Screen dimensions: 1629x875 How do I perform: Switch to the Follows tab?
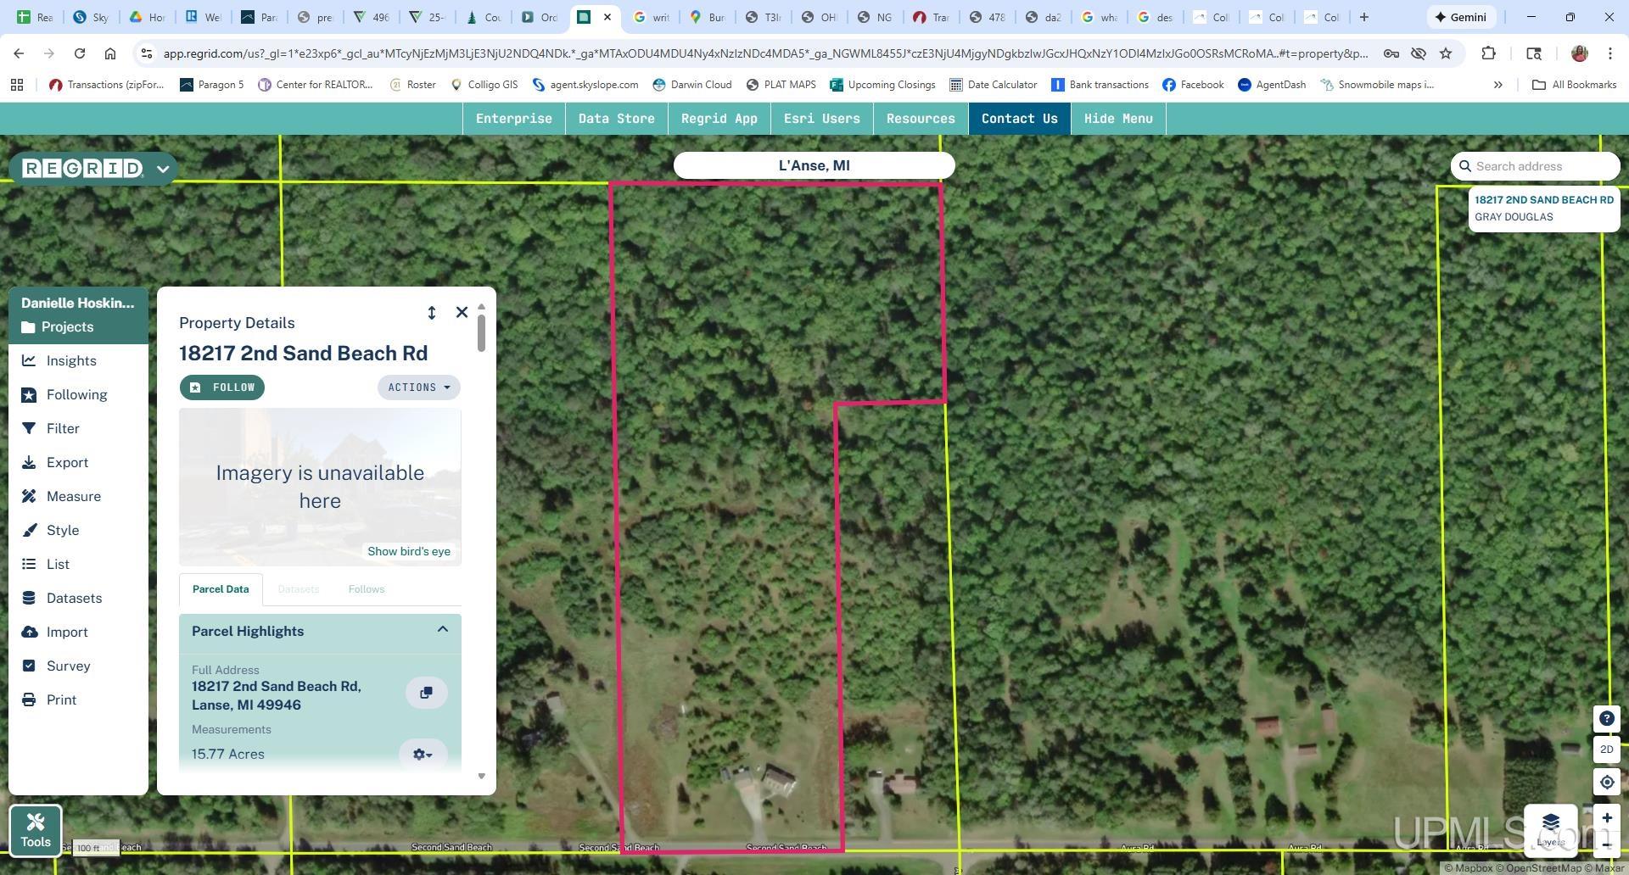click(366, 589)
